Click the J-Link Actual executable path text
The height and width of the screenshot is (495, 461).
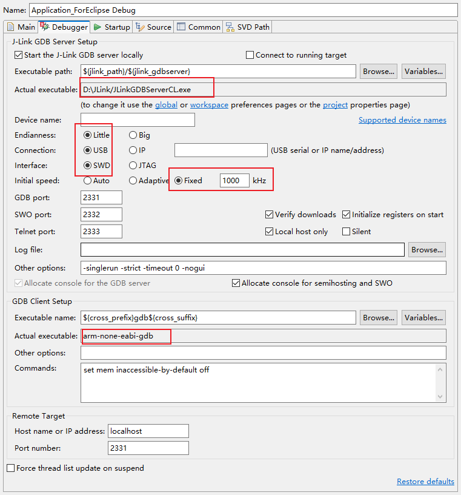(137, 90)
